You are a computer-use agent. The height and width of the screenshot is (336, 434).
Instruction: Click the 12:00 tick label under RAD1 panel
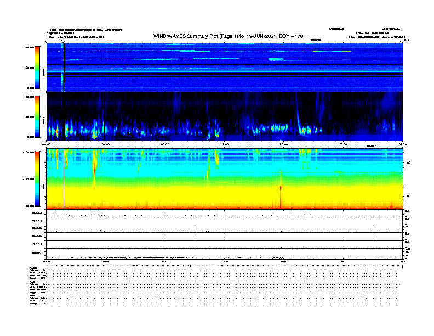coord(225,144)
